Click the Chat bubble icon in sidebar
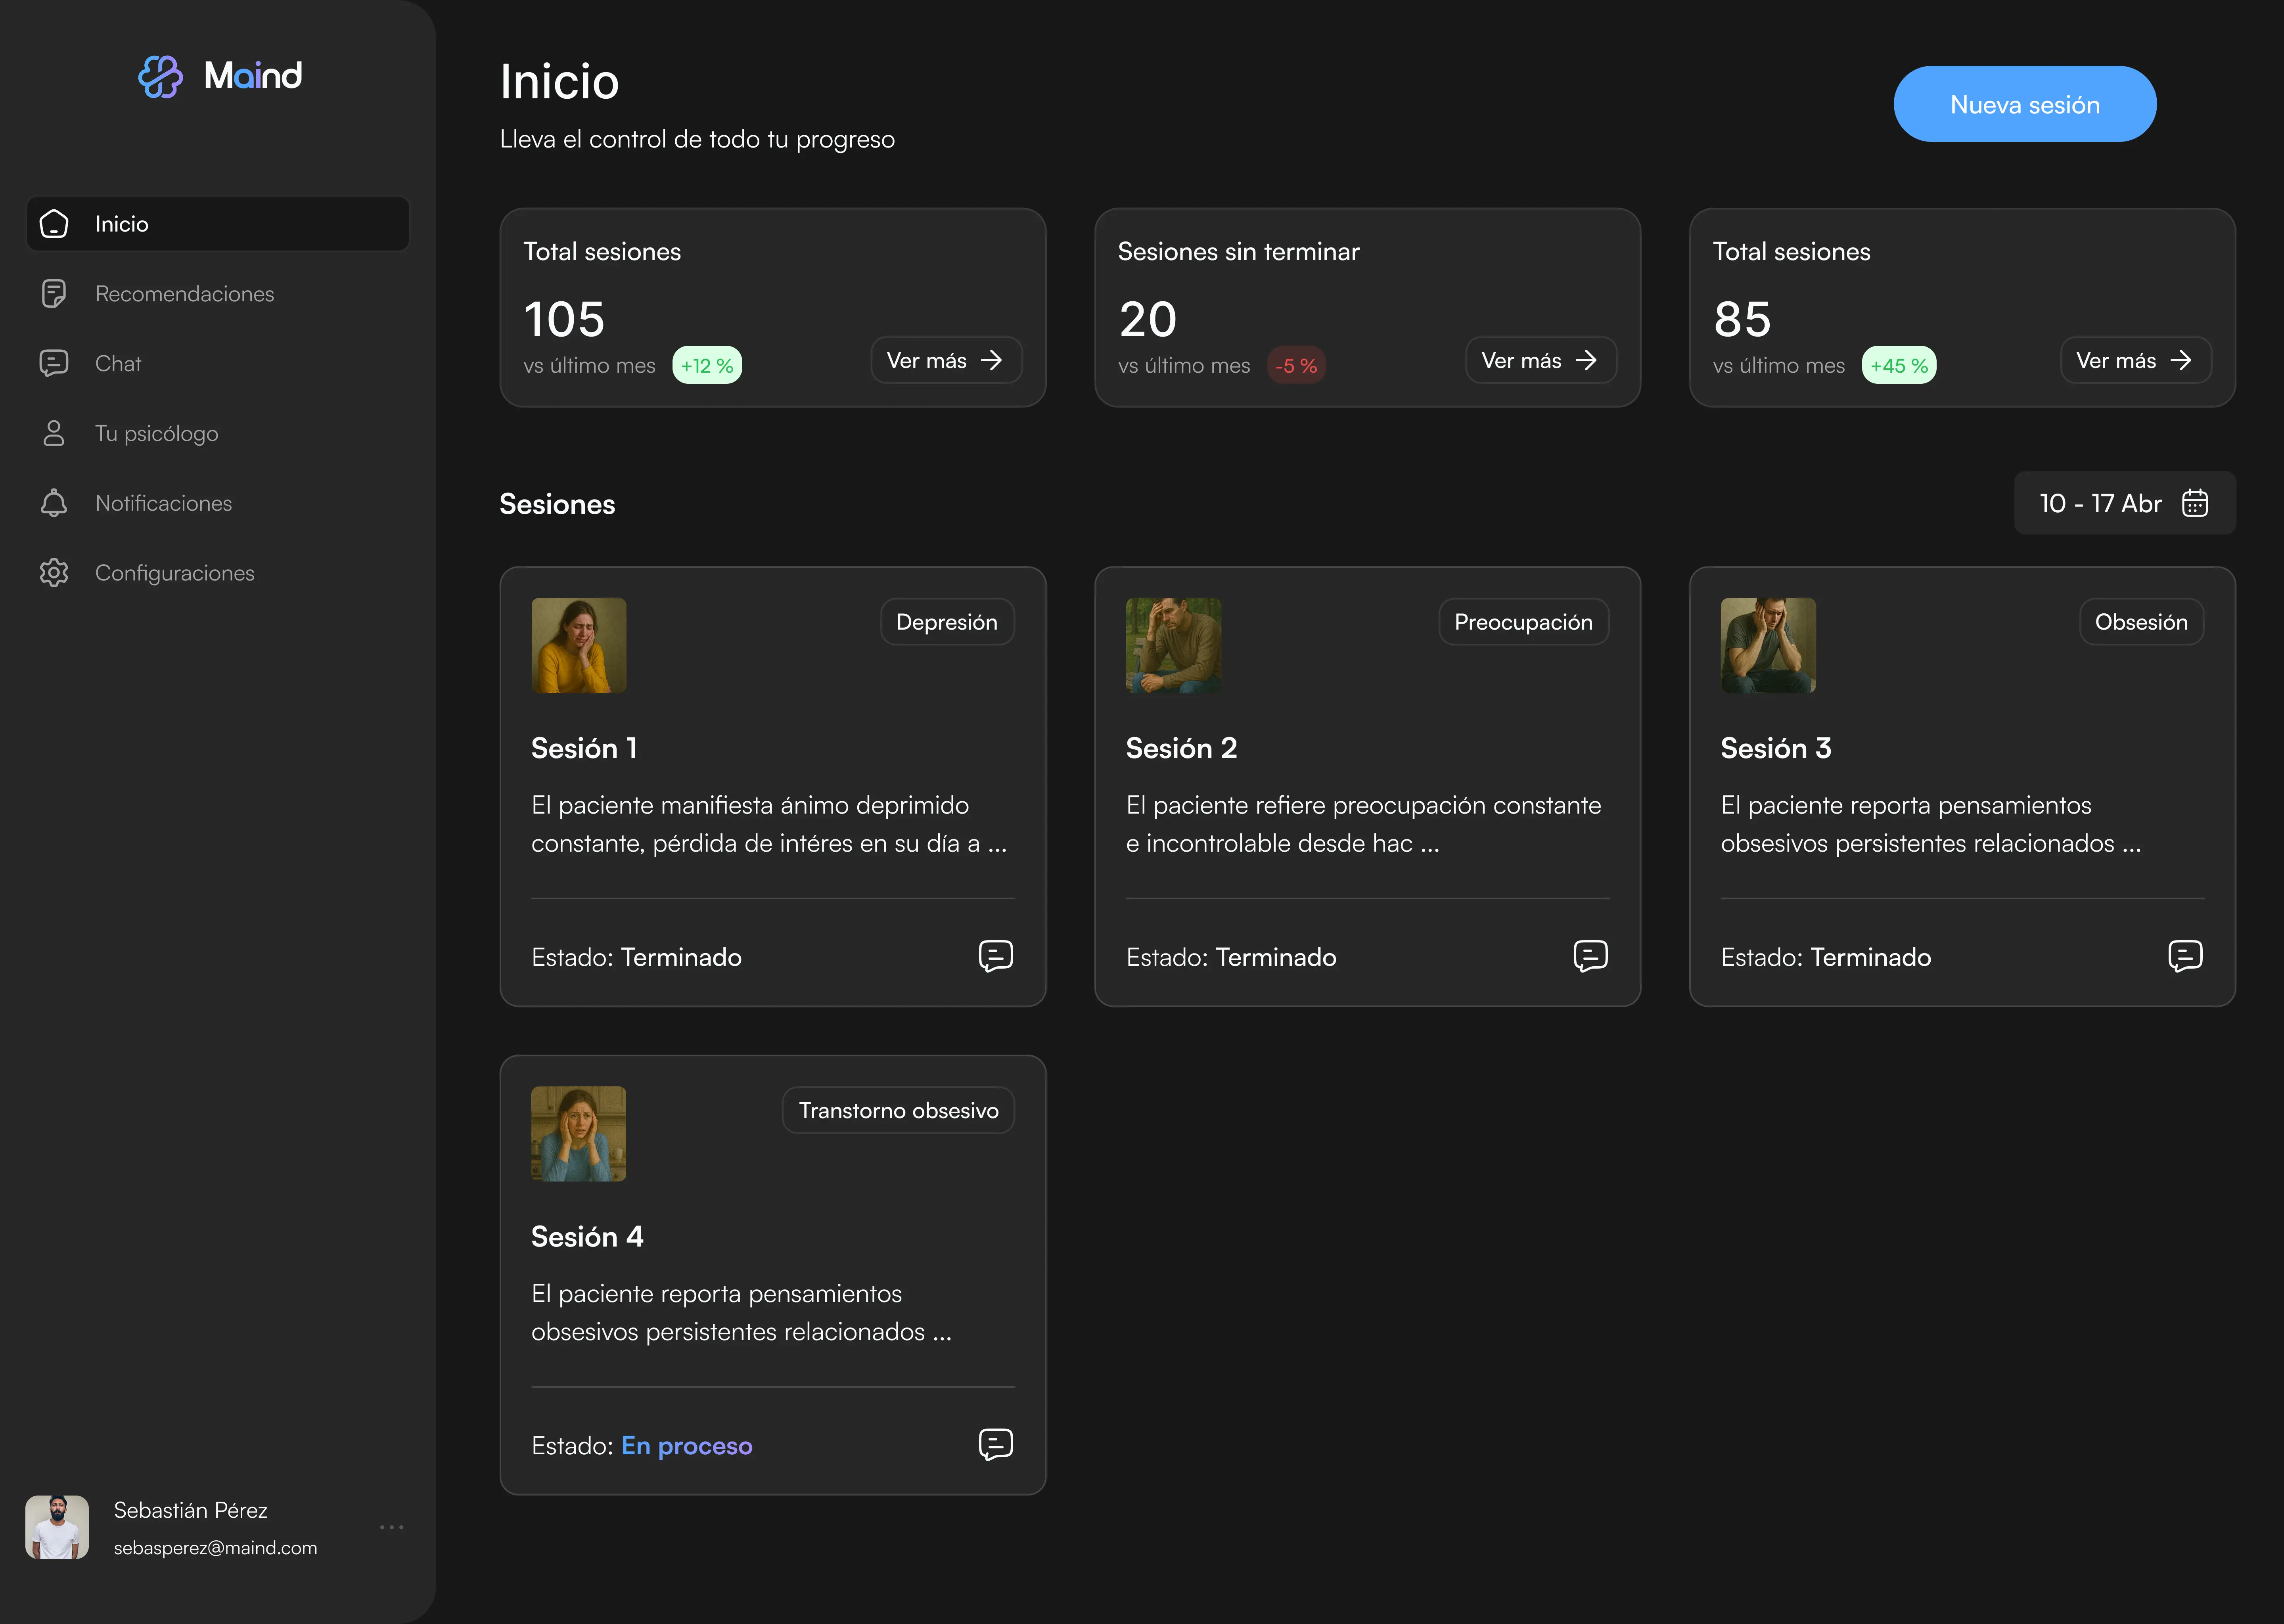The width and height of the screenshot is (2284, 1624). (54, 363)
